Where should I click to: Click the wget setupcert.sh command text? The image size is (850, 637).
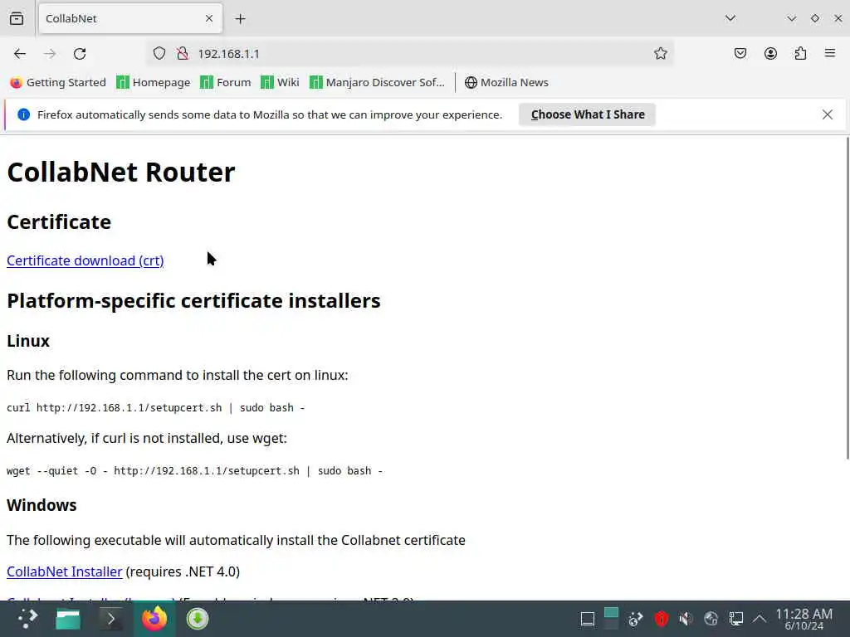point(194,471)
